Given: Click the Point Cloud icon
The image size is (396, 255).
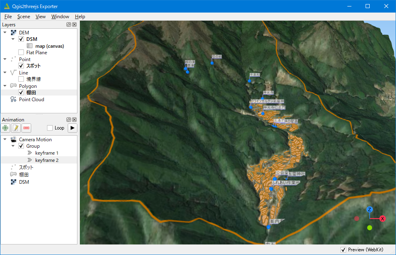Looking at the screenshot, I should tap(13, 100).
